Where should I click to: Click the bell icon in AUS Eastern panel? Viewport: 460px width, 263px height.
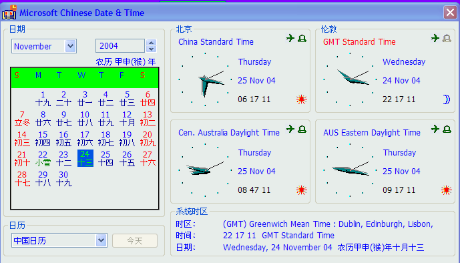pos(447,129)
